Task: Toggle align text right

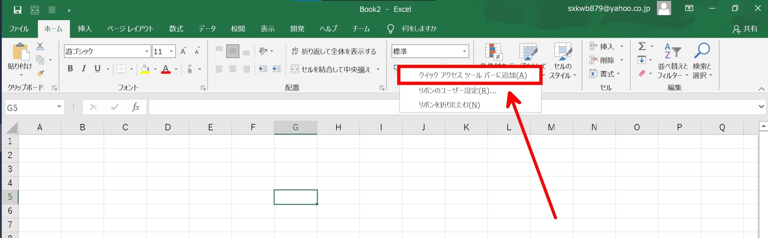Action: [x=247, y=69]
